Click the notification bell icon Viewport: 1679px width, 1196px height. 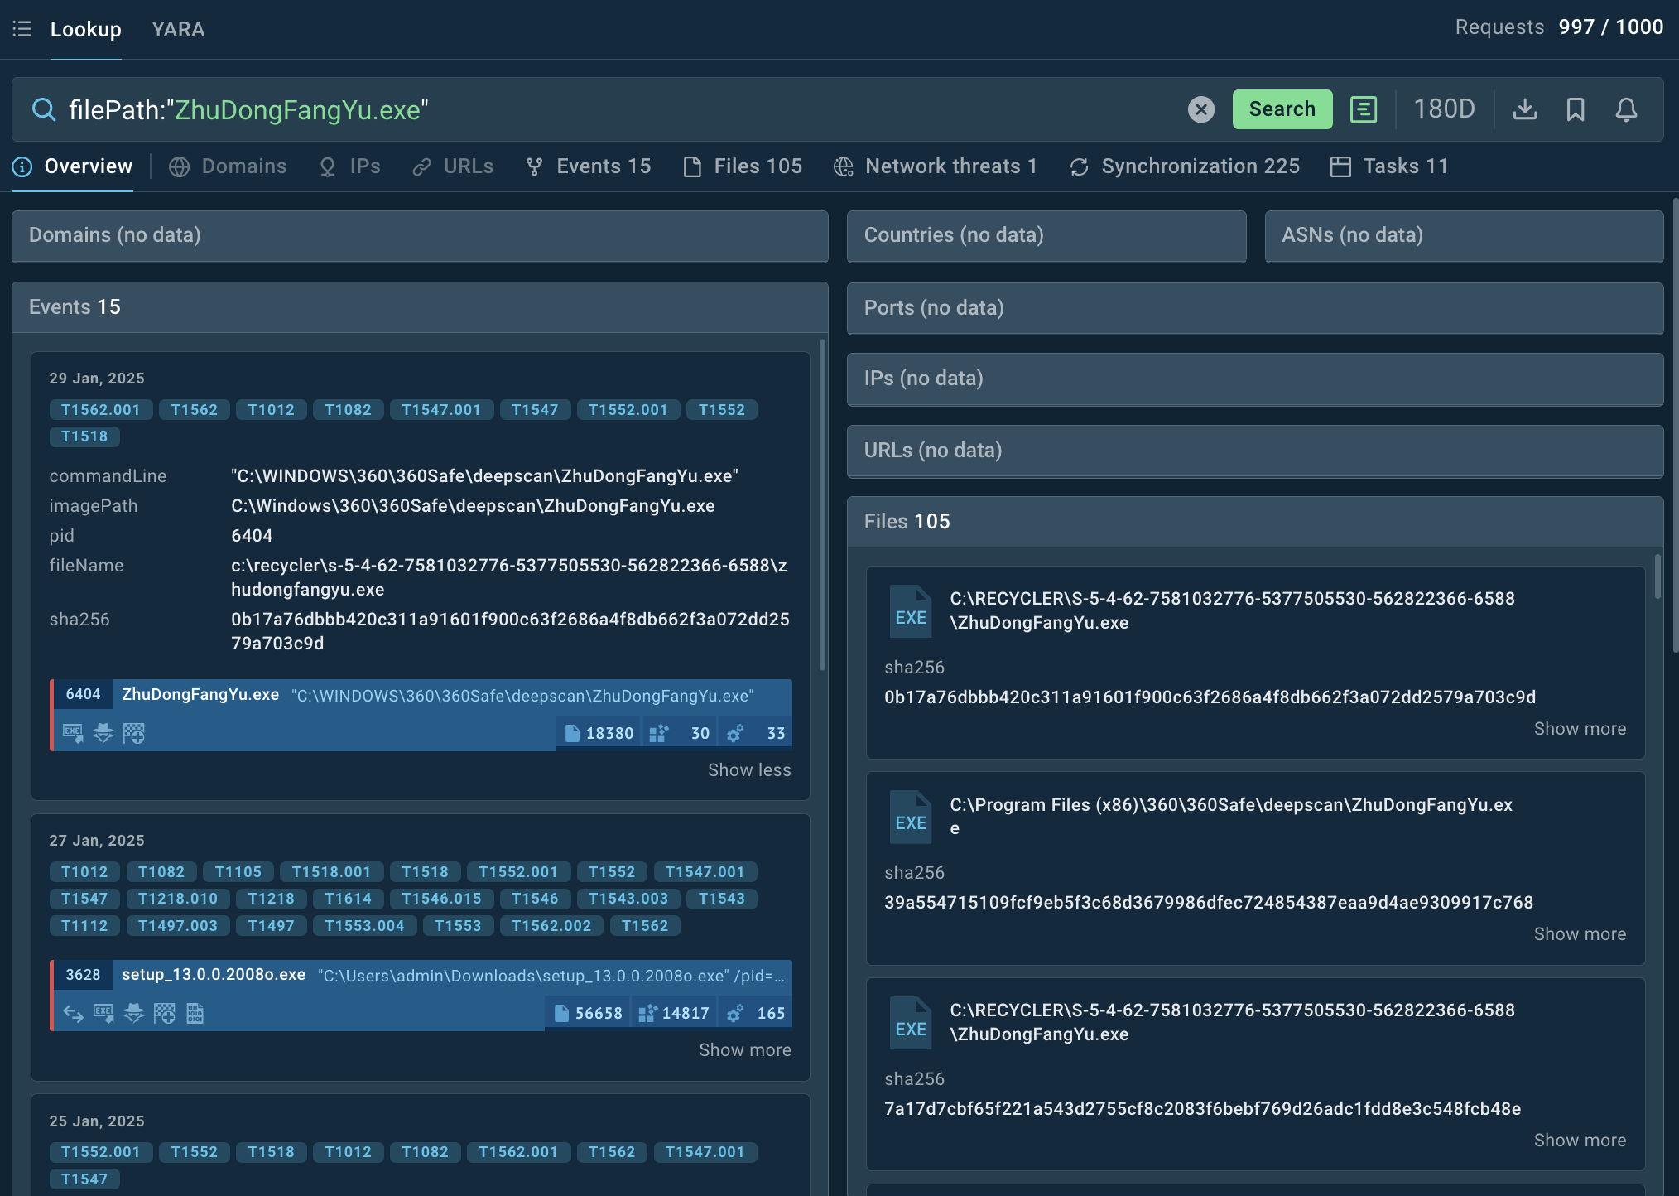pos(1626,109)
